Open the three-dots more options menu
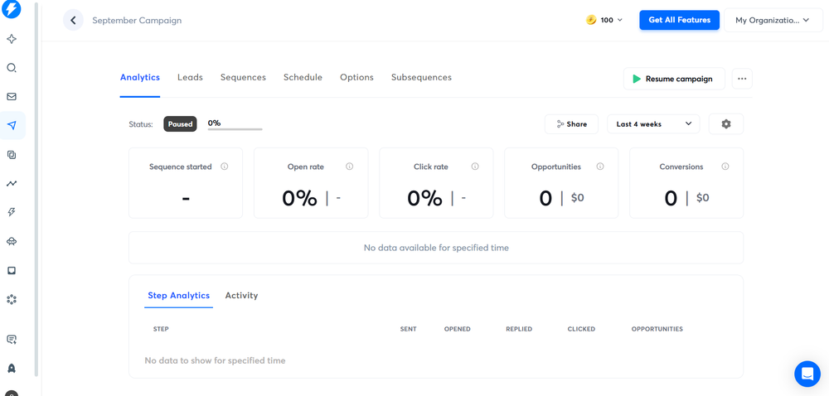 742,79
